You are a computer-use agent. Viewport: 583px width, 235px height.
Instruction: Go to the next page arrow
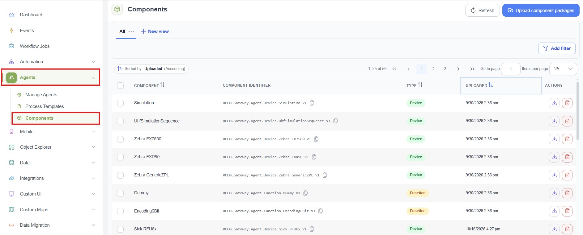[x=458, y=69]
